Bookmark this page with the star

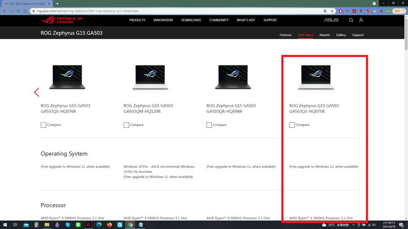(332, 11)
